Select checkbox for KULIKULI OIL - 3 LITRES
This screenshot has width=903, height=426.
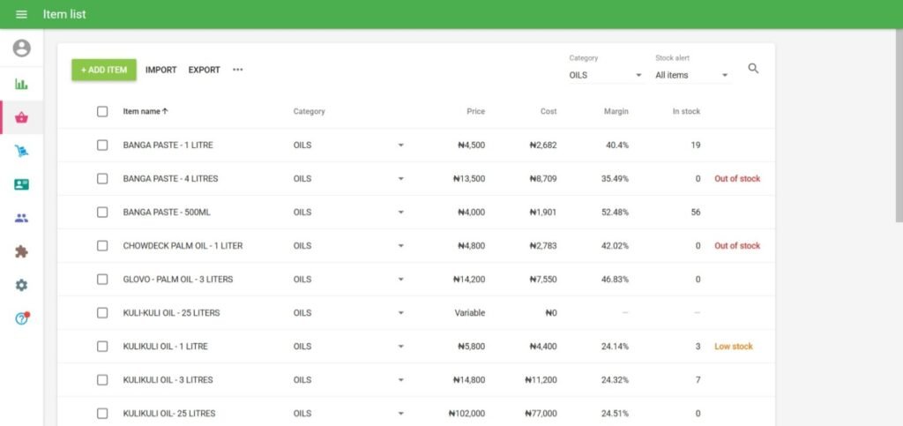(102, 380)
